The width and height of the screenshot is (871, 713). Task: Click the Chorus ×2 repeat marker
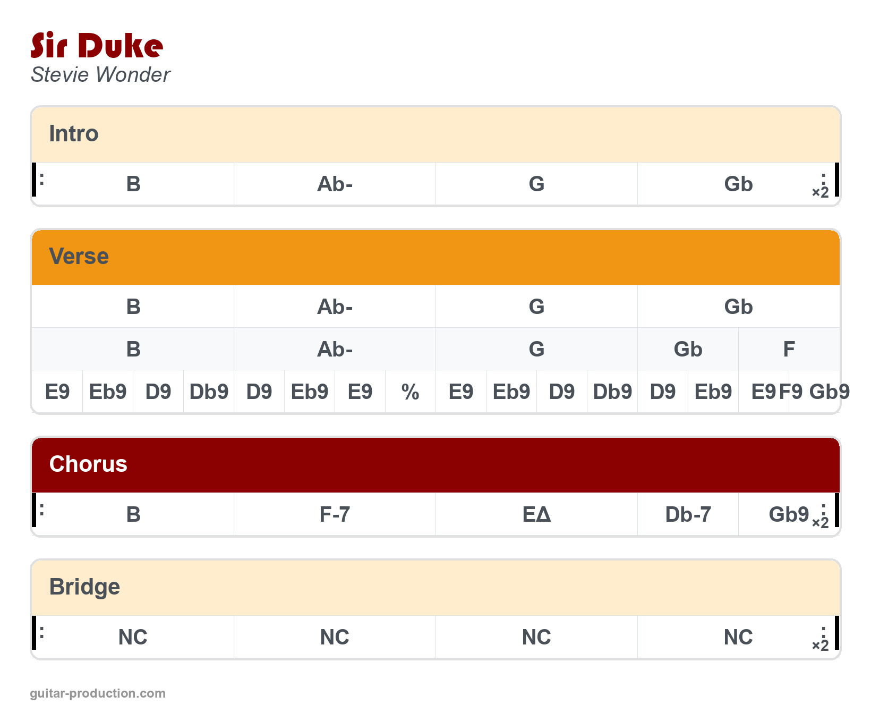pyautogui.click(x=821, y=521)
